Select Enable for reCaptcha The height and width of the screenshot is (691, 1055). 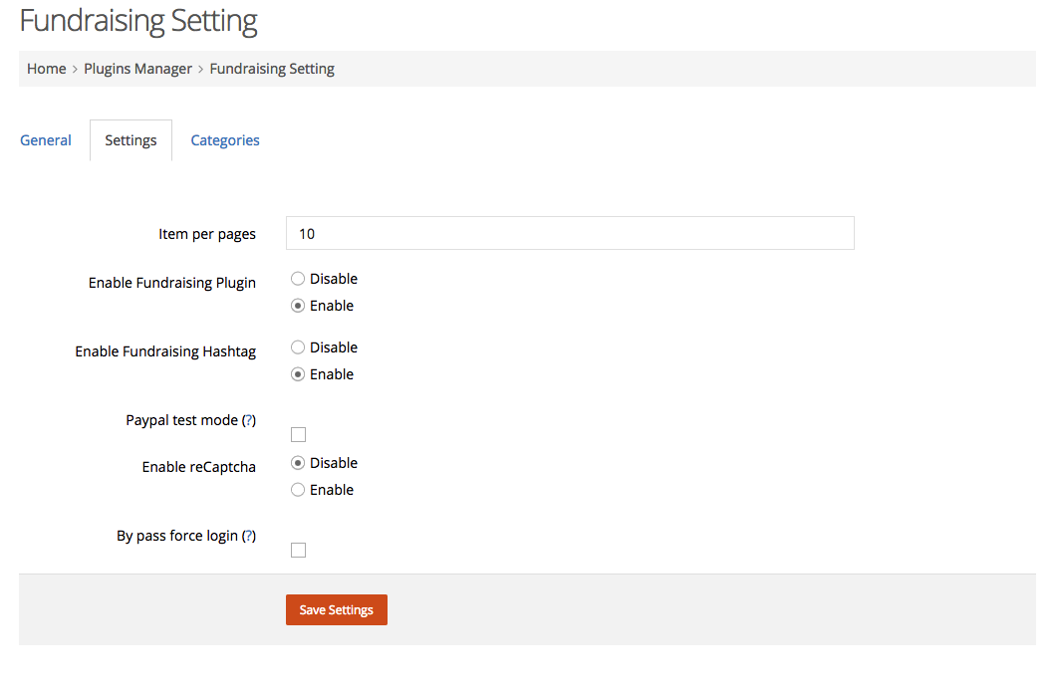(x=298, y=490)
